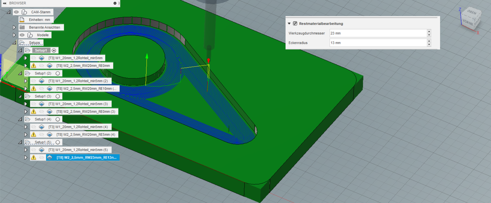This screenshot has height=203, width=491.
Task: Toggle visibility eye of Modelle
Action: point(22,35)
